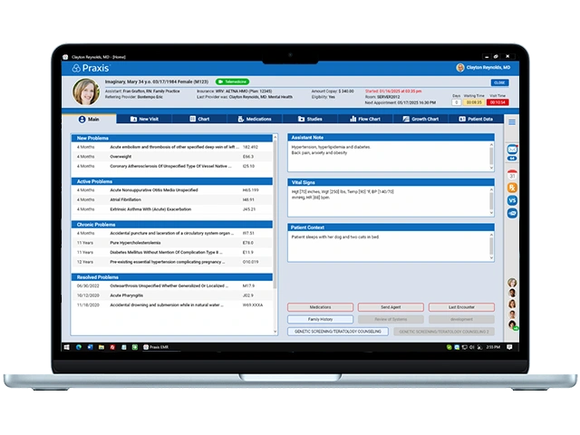
Task: Click the blue VS vital signs icon
Action: coord(512,200)
